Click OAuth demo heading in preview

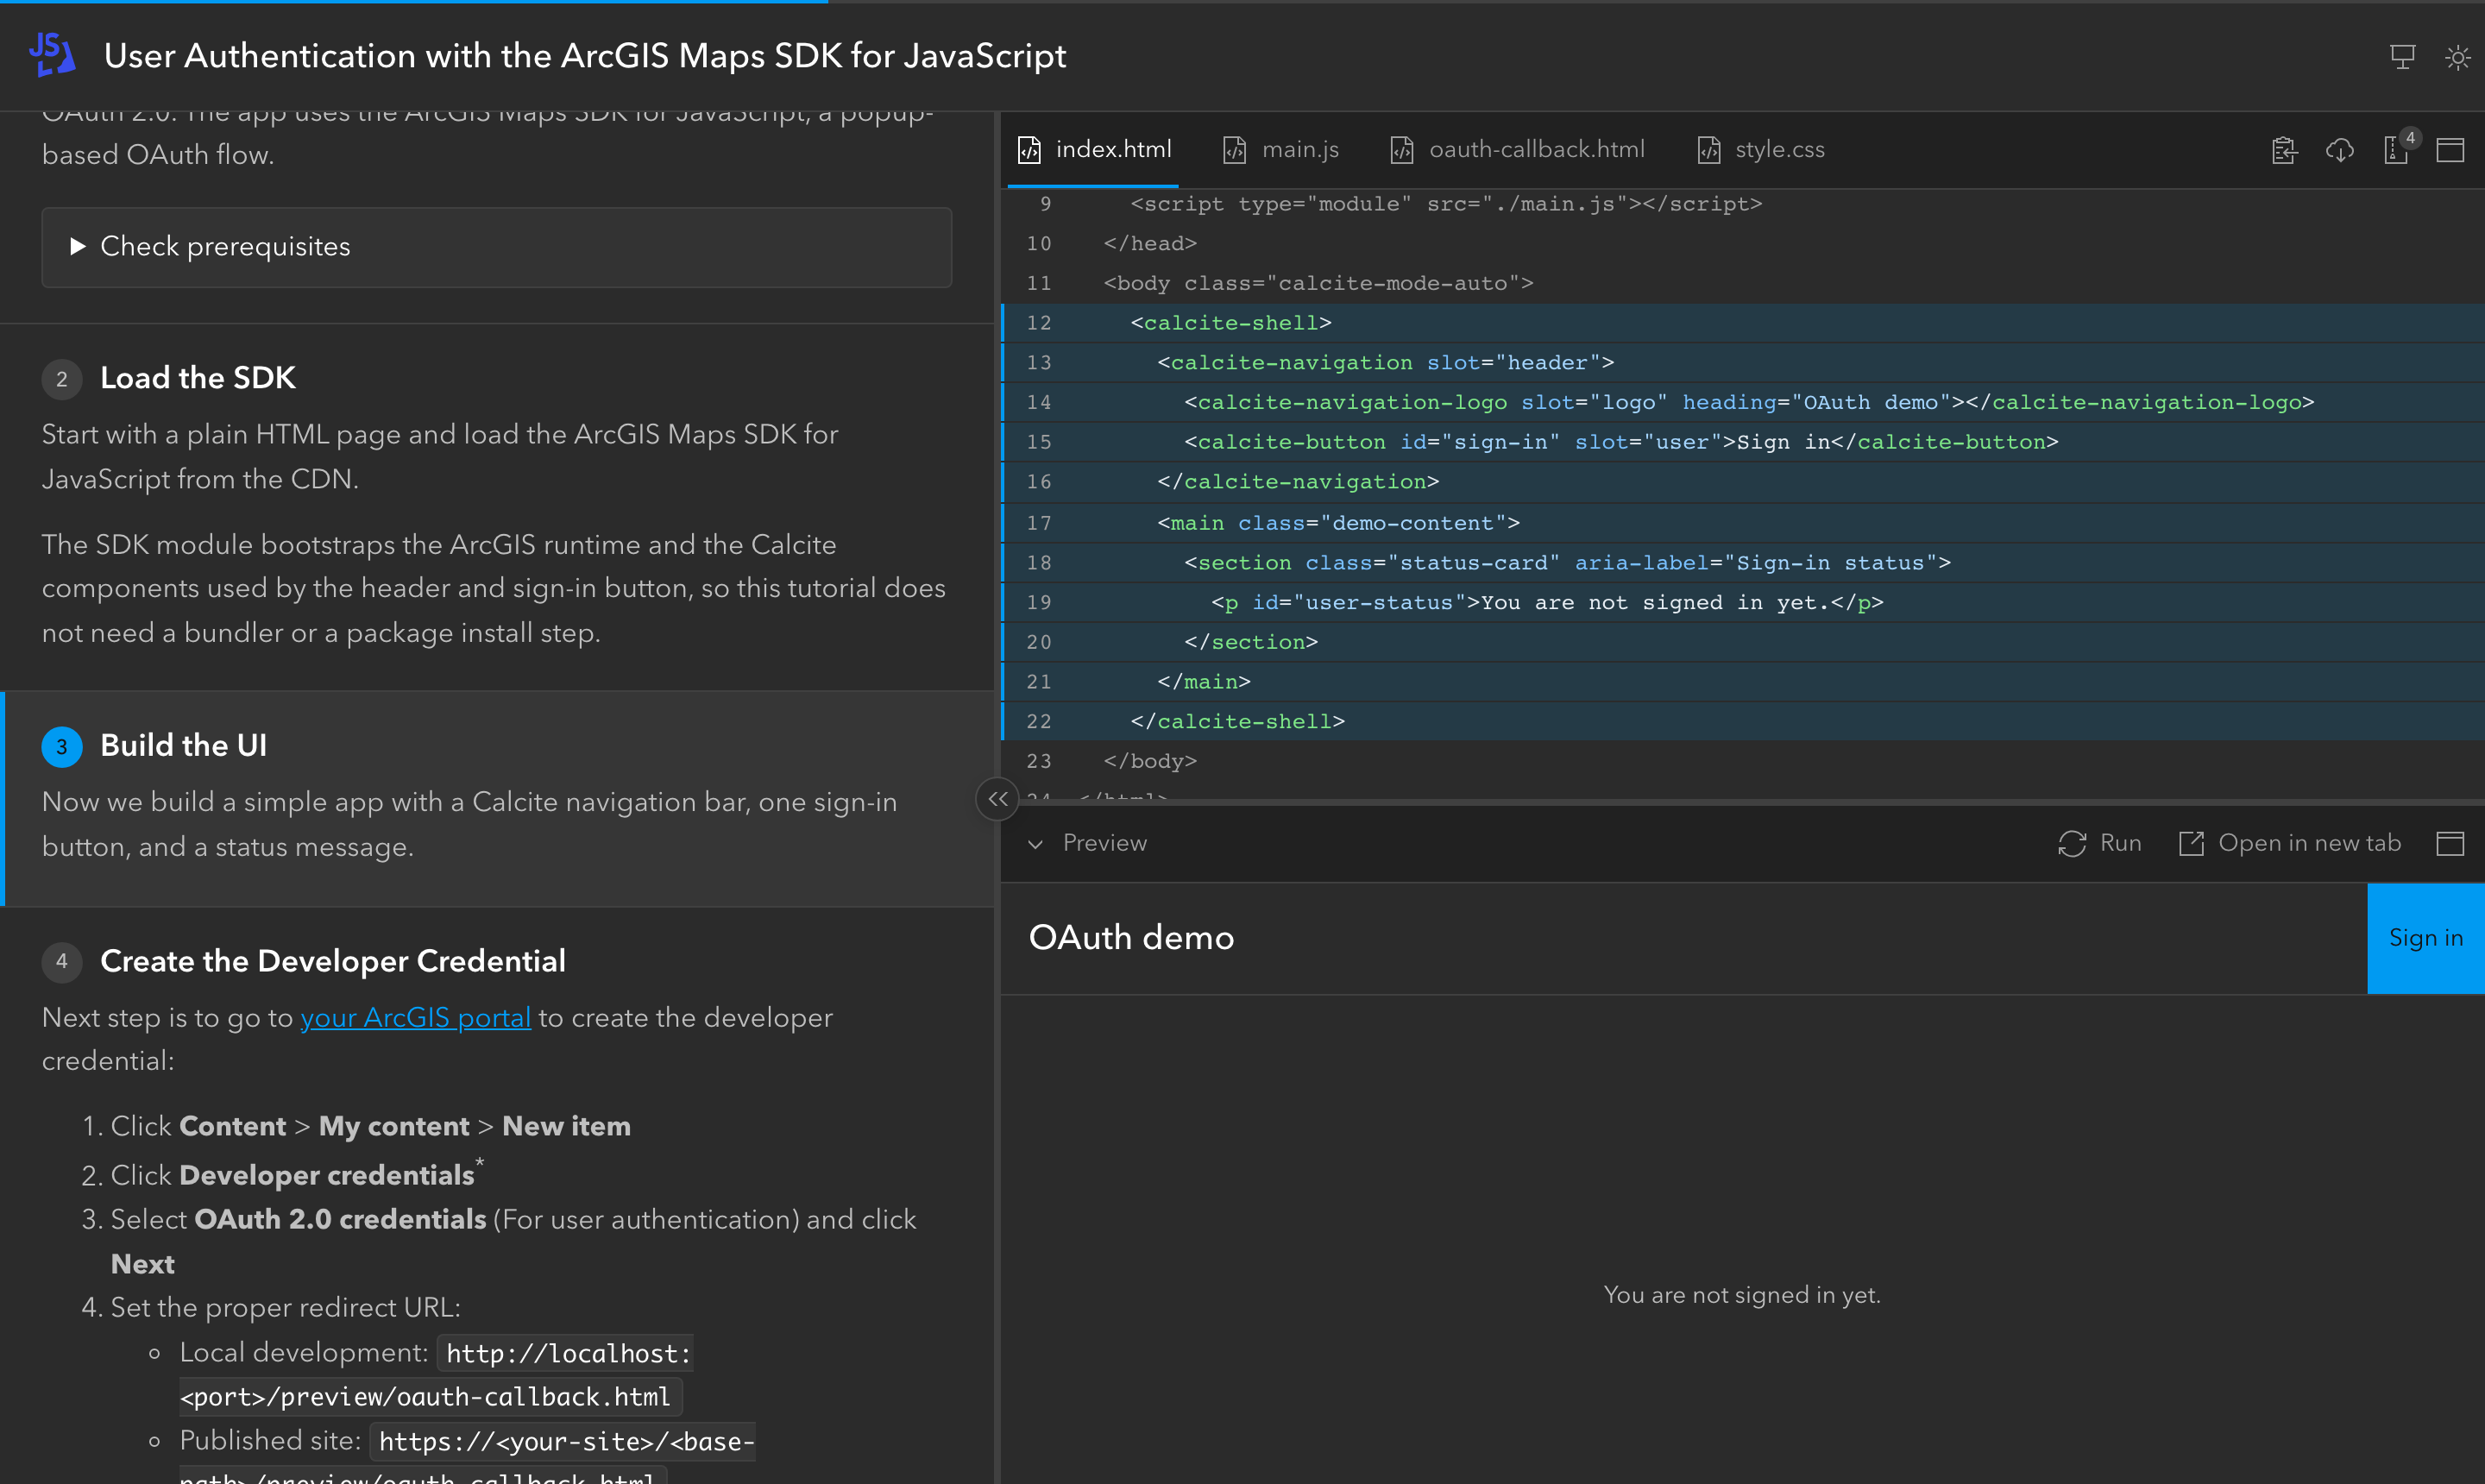pos(1131,938)
